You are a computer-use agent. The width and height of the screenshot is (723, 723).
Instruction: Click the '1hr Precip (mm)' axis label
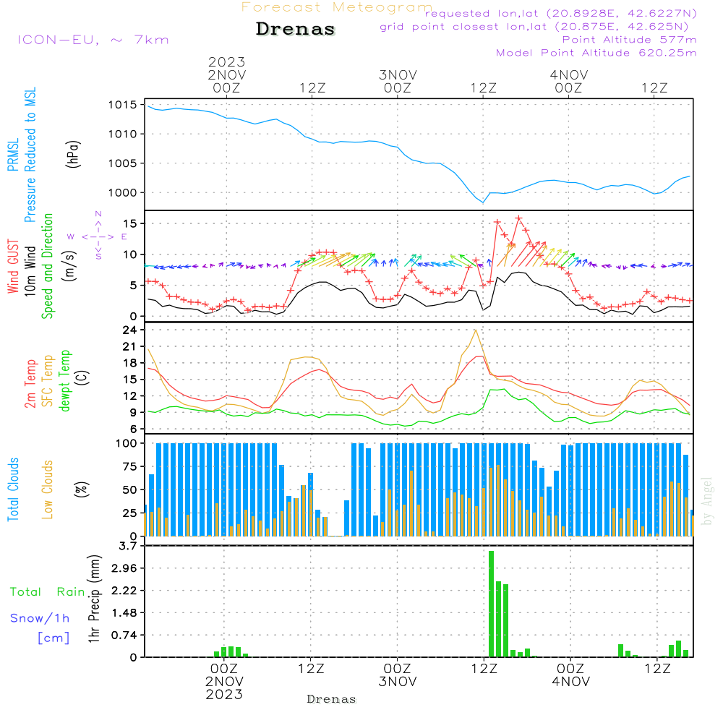tap(94, 599)
